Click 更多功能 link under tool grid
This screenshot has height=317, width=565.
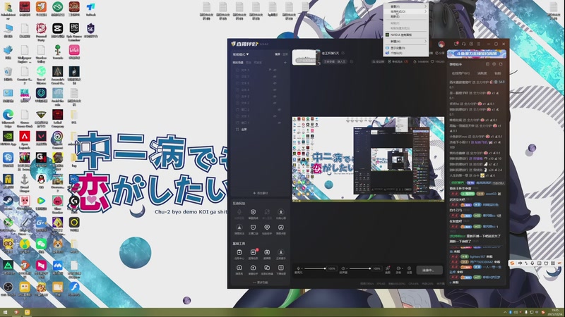[x=260, y=282]
